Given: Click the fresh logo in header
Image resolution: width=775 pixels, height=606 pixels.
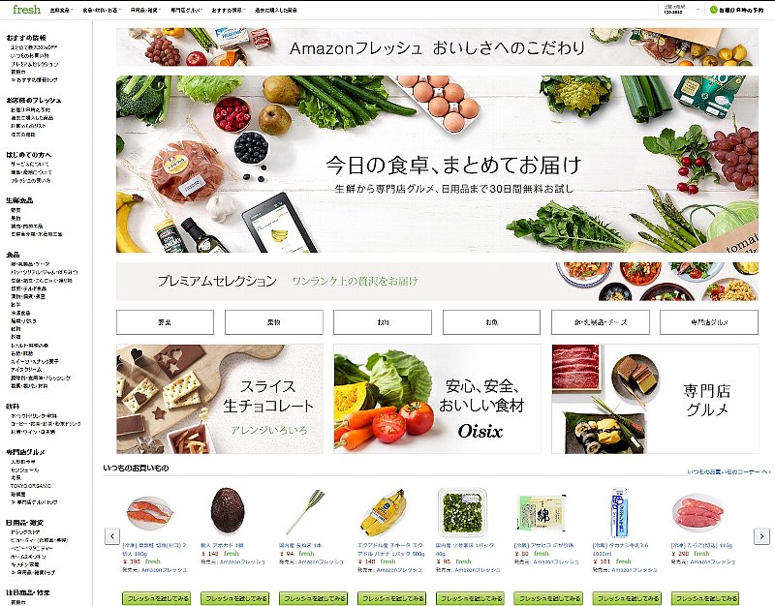Looking at the screenshot, I should point(26,9).
